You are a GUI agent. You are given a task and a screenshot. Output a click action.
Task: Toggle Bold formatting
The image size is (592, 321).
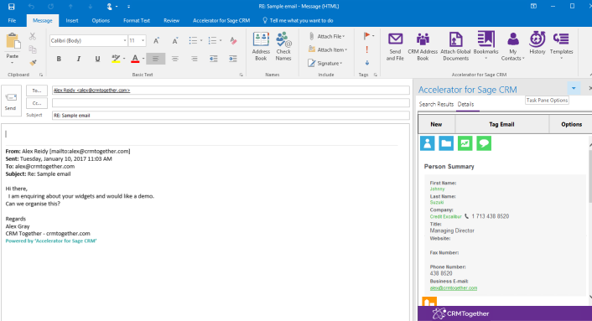tap(59, 59)
